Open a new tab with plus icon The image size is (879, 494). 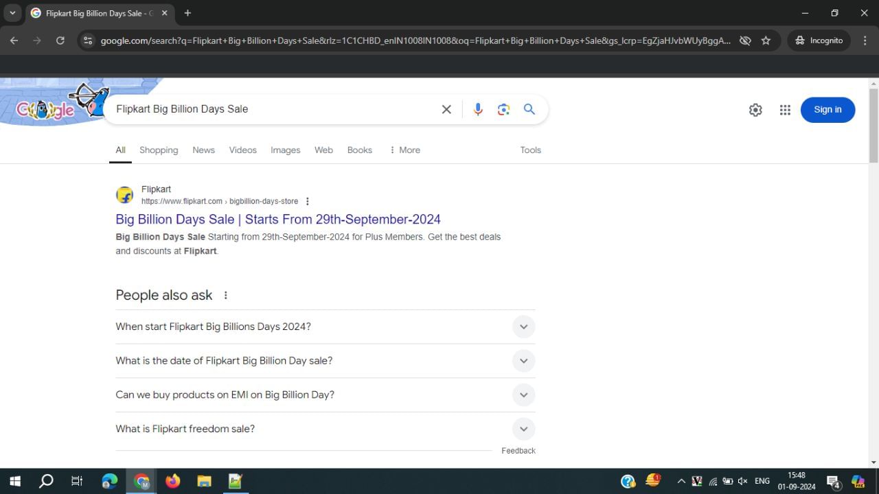coord(187,13)
